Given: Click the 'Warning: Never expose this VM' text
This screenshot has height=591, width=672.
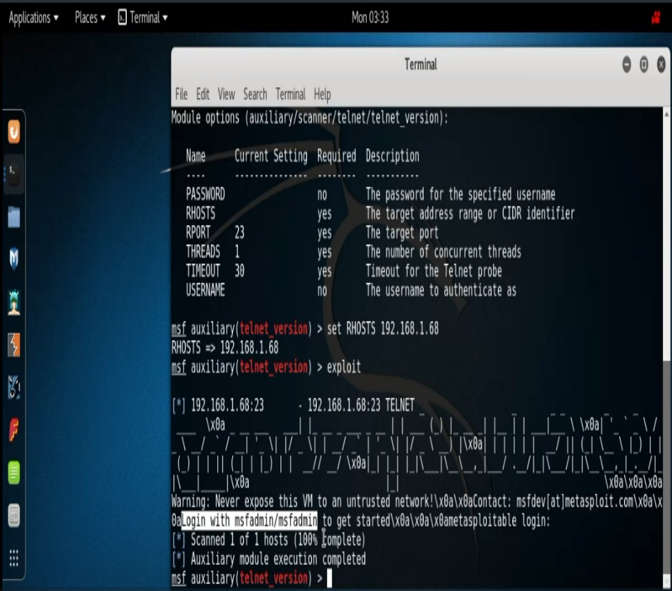Looking at the screenshot, I should click(x=241, y=501).
